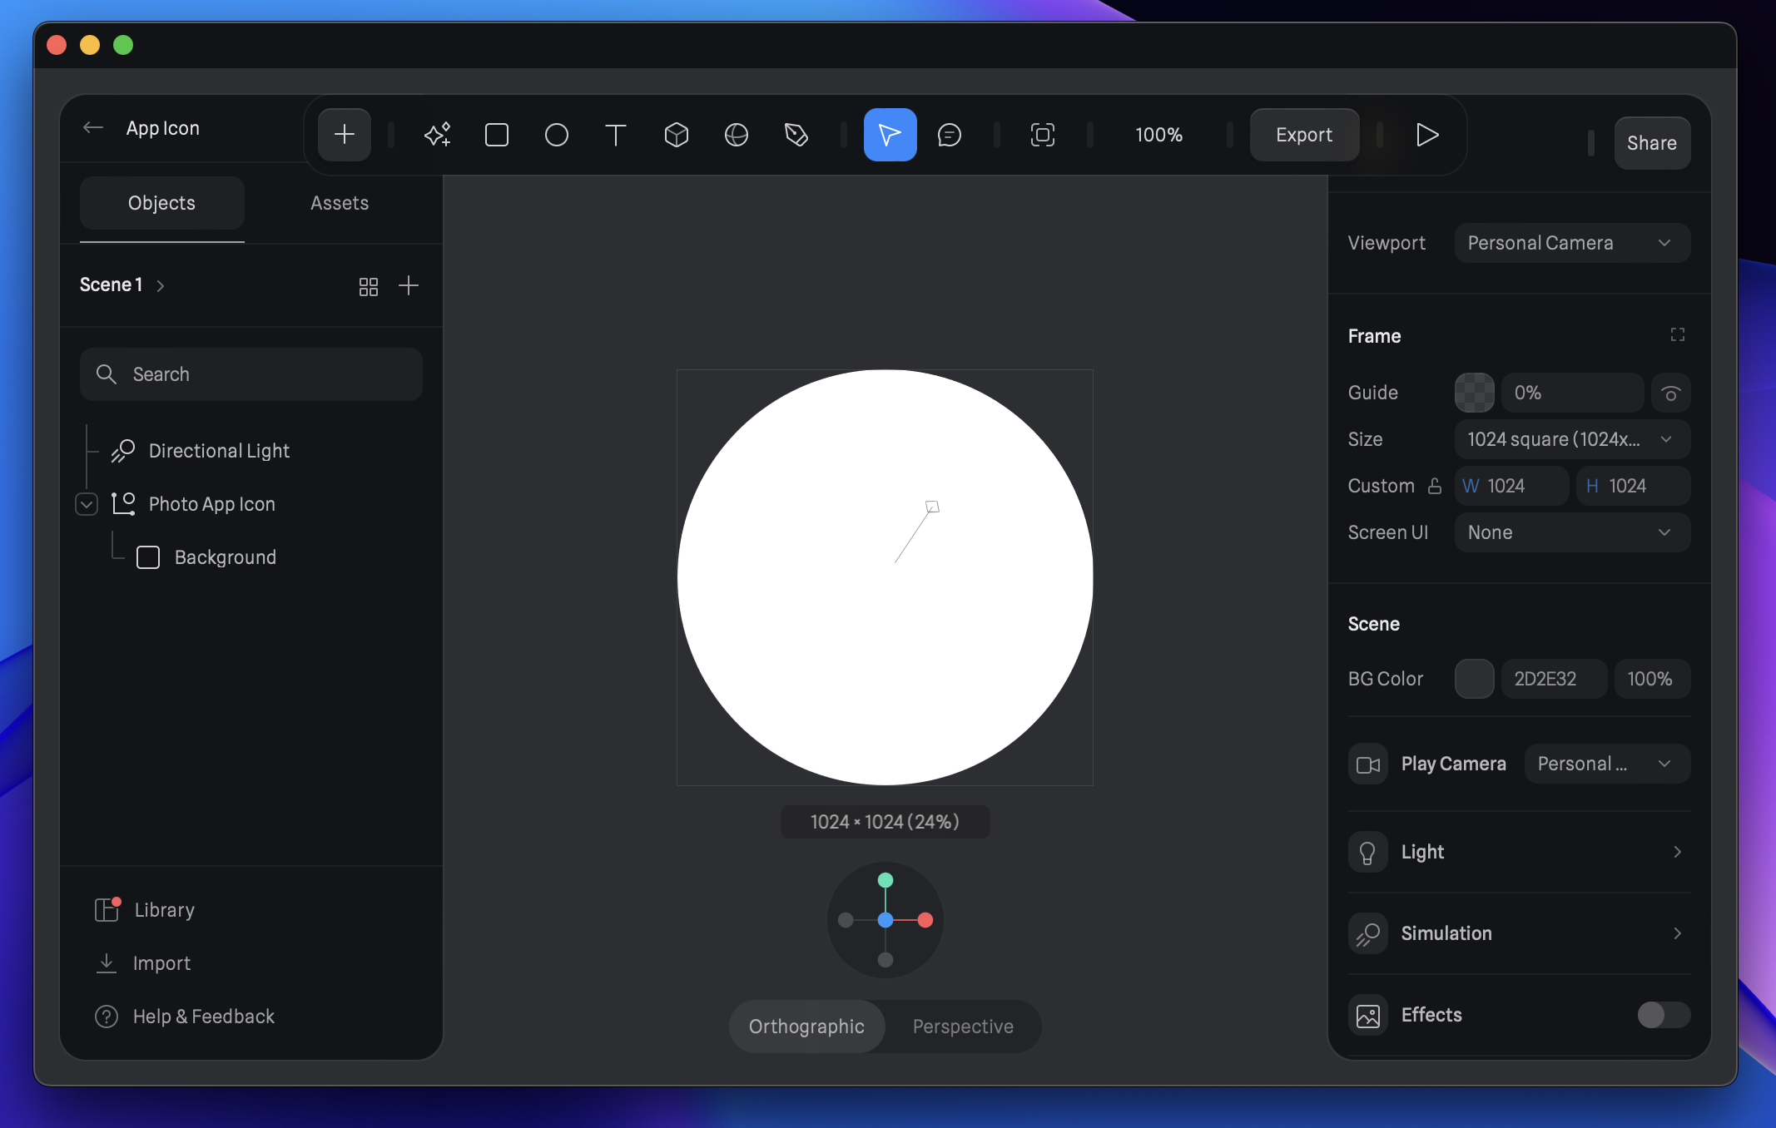This screenshot has width=1776, height=1128.
Task: Switch to Perspective view mode
Action: pyautogui.click(x=963, y=1026)
